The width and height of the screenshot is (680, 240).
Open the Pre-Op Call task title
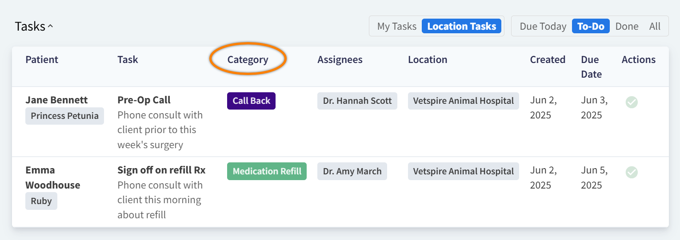[x=144, y=100]
